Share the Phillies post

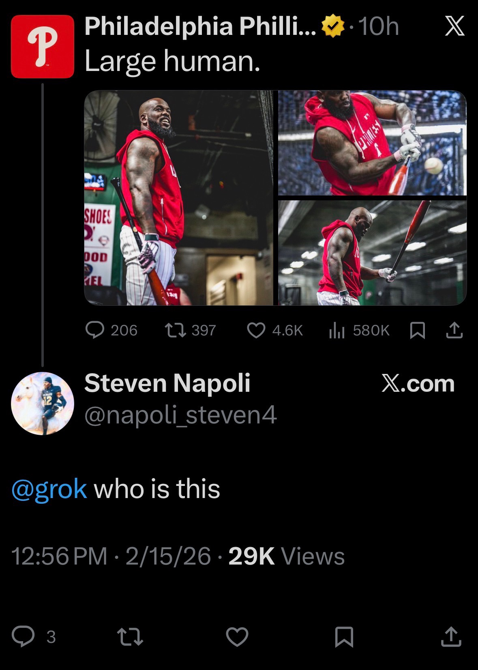click(454, 330)
